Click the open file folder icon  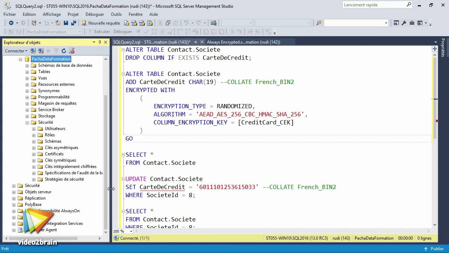(58, 23)
